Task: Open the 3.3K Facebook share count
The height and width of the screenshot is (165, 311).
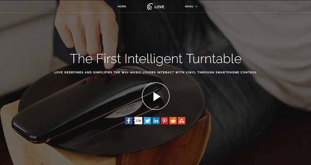Action: [138, 120]
